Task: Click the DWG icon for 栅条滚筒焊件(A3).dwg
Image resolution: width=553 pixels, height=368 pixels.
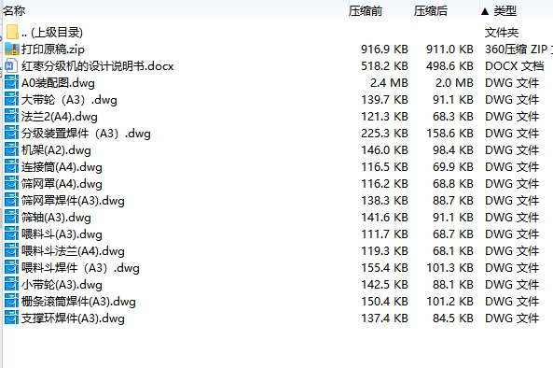Action: [x=11, y=302]
